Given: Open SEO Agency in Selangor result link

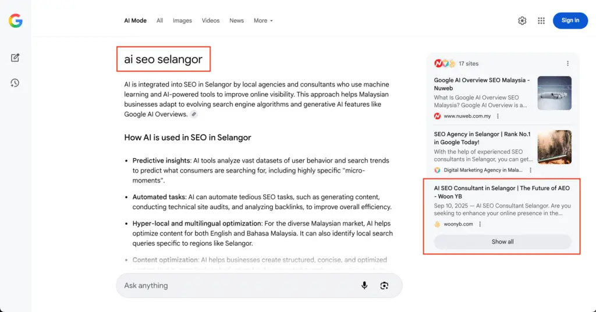Looking at the screenshot, I should point(482,138).
